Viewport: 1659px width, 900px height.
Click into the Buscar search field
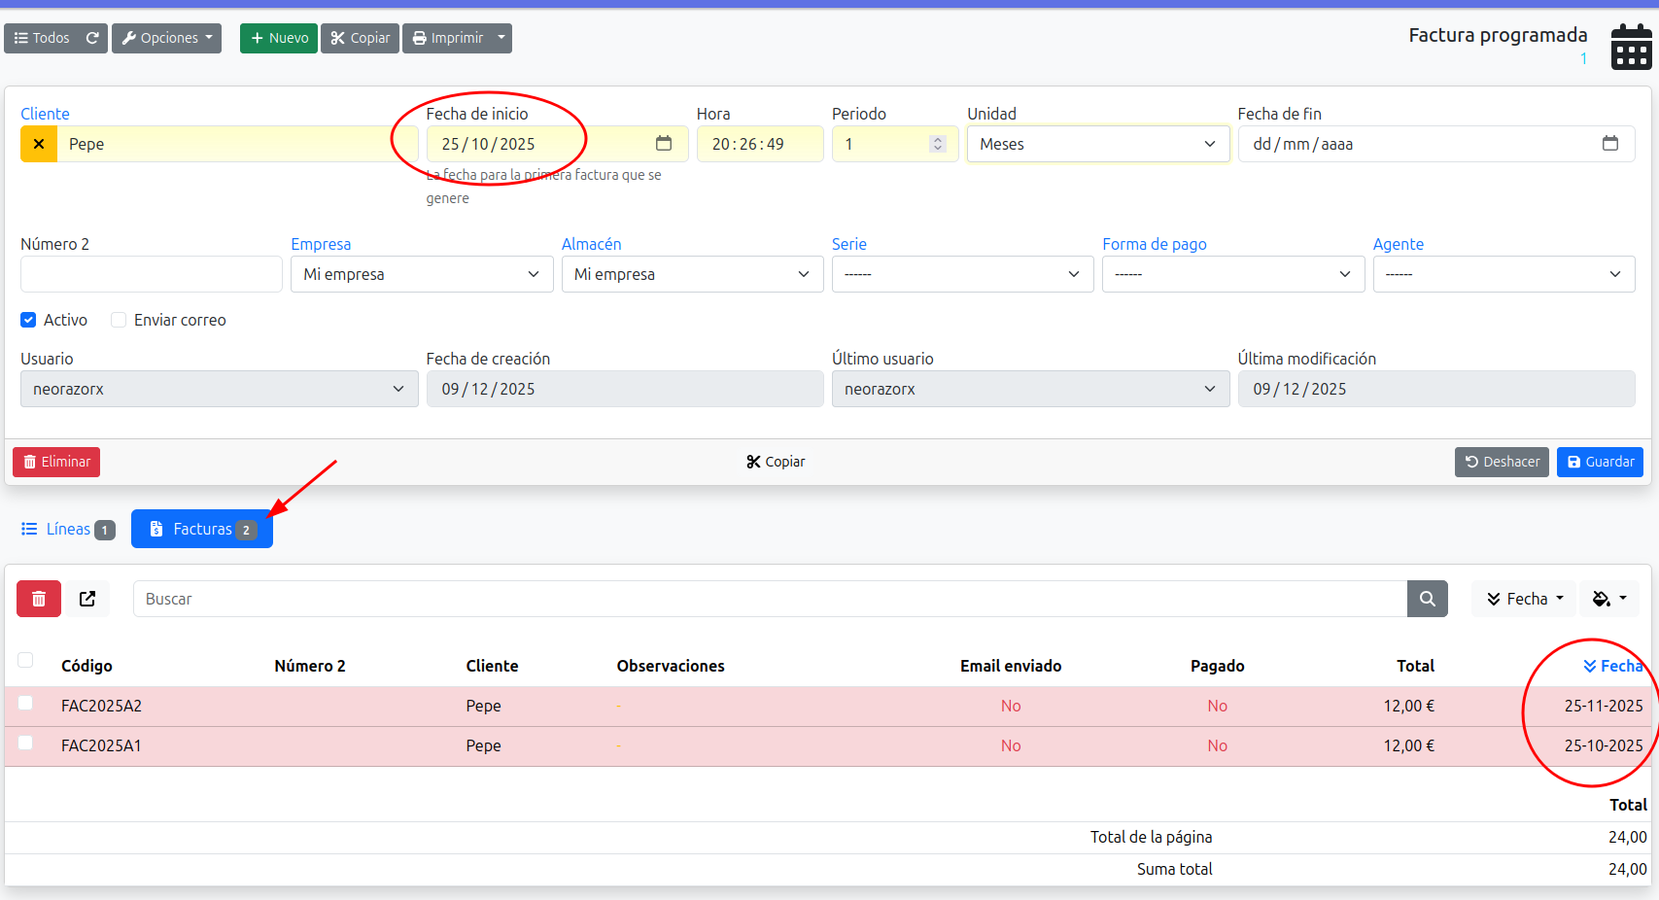pyautogui.click(x=768, y=599)
